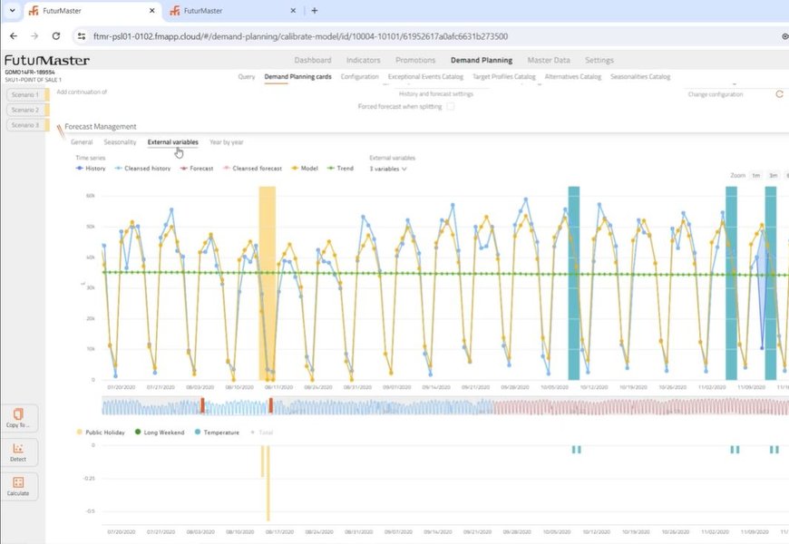
Task: Click the 1m zoom range control
Action: 757,175
